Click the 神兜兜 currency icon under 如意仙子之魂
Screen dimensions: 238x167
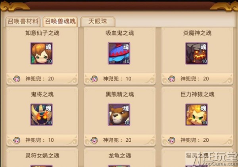[17, 79]
